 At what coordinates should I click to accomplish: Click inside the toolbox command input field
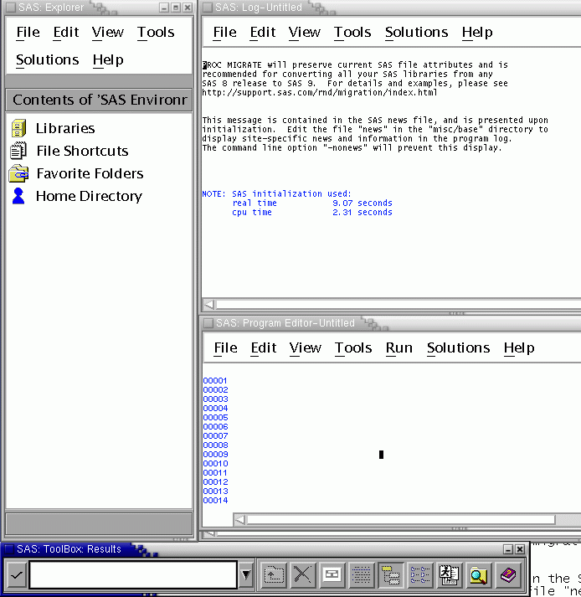pyautogui.click(x=134, y=575)
